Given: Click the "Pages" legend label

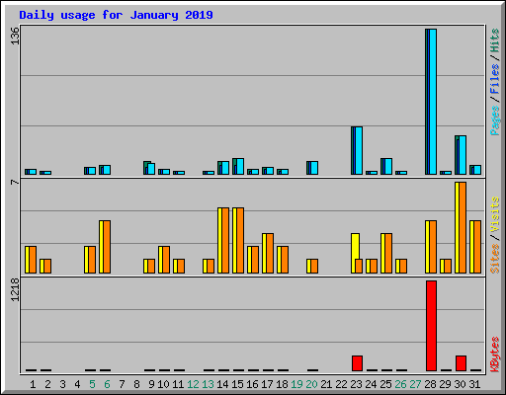Looking at the screenshot, I should pos(494,120).
